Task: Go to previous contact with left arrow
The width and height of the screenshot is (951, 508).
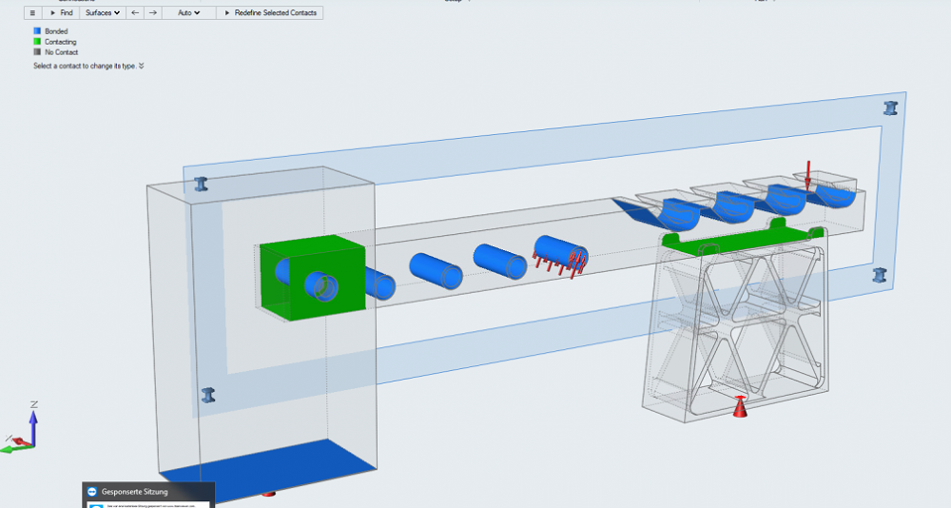Action: point(135,12)
